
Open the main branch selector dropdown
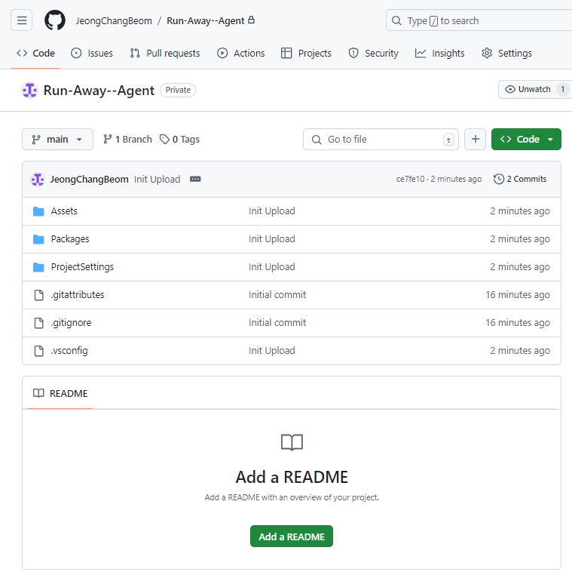click(x=57, y=140)
